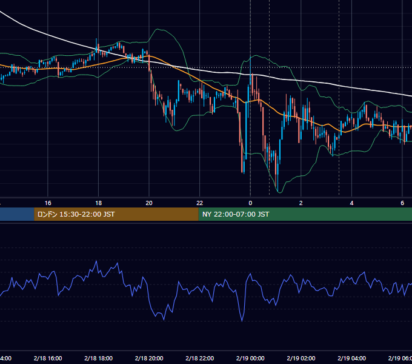Click the 2/18 16:00 date label

[x=48, y=358]
